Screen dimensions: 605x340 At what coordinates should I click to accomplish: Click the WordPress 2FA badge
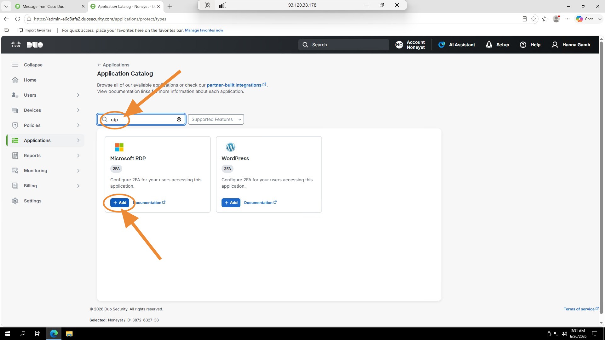pos(228,169)
